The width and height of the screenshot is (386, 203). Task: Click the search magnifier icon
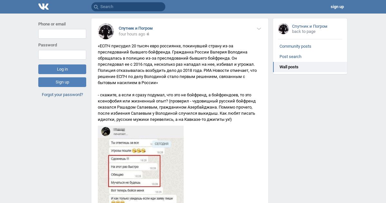coord(96,7)
